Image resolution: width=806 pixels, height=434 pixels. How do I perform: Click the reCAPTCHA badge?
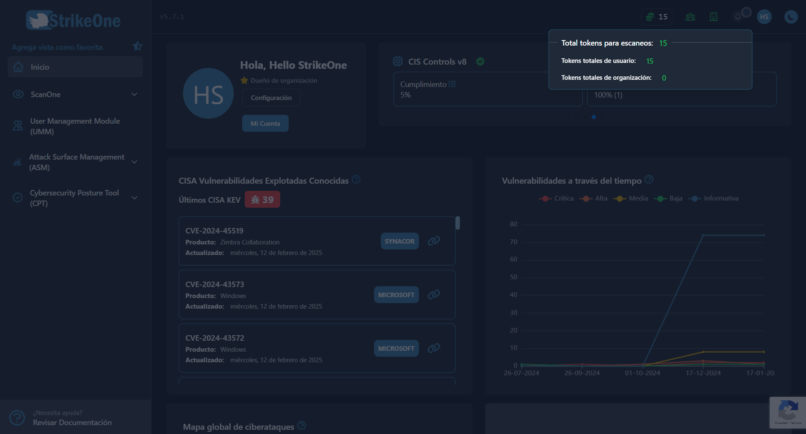[788, 412]
